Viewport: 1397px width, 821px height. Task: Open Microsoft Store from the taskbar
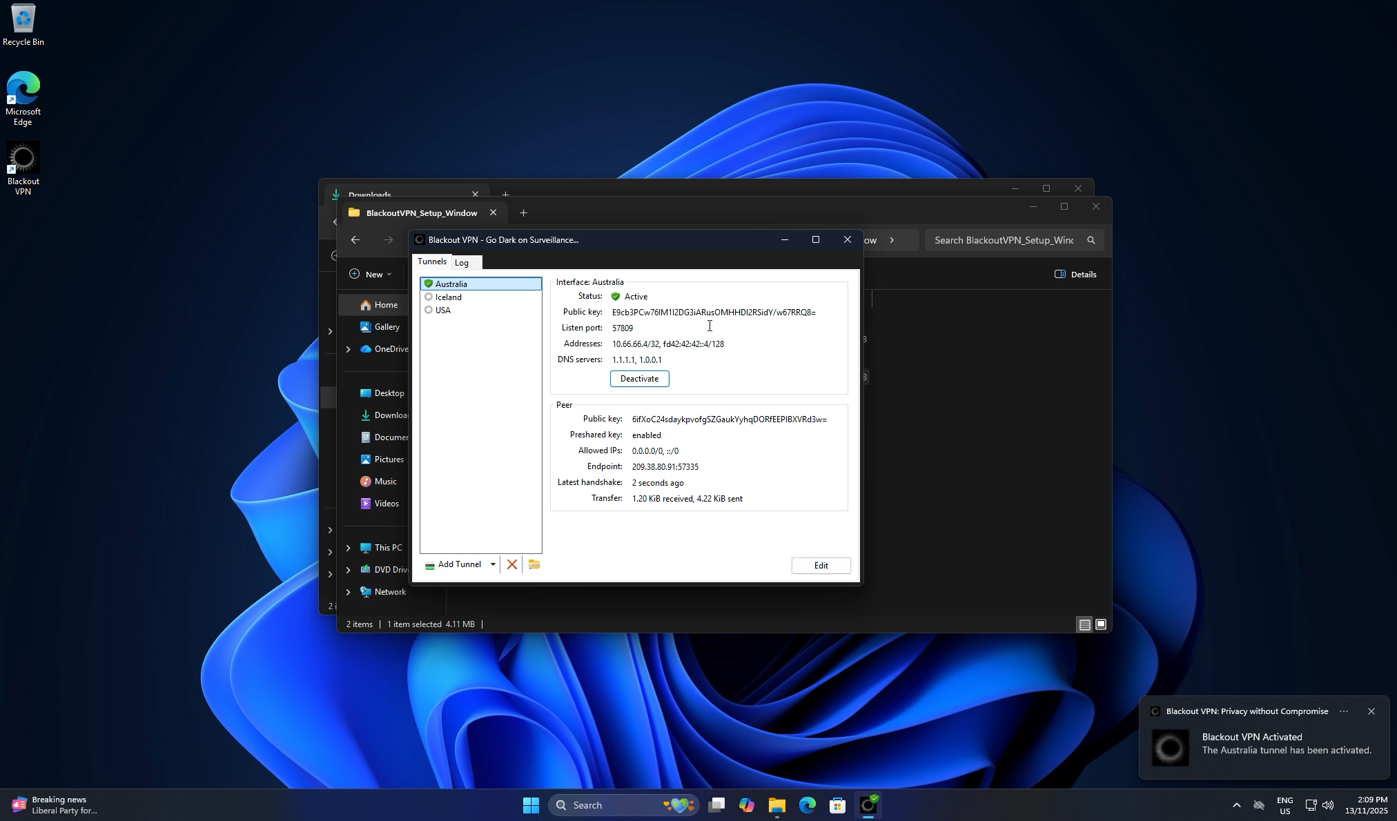[836, 804]
